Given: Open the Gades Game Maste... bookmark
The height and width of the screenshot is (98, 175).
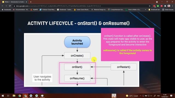Looking at the screenshot, I should pyautogui.click(x=82, y=10).
